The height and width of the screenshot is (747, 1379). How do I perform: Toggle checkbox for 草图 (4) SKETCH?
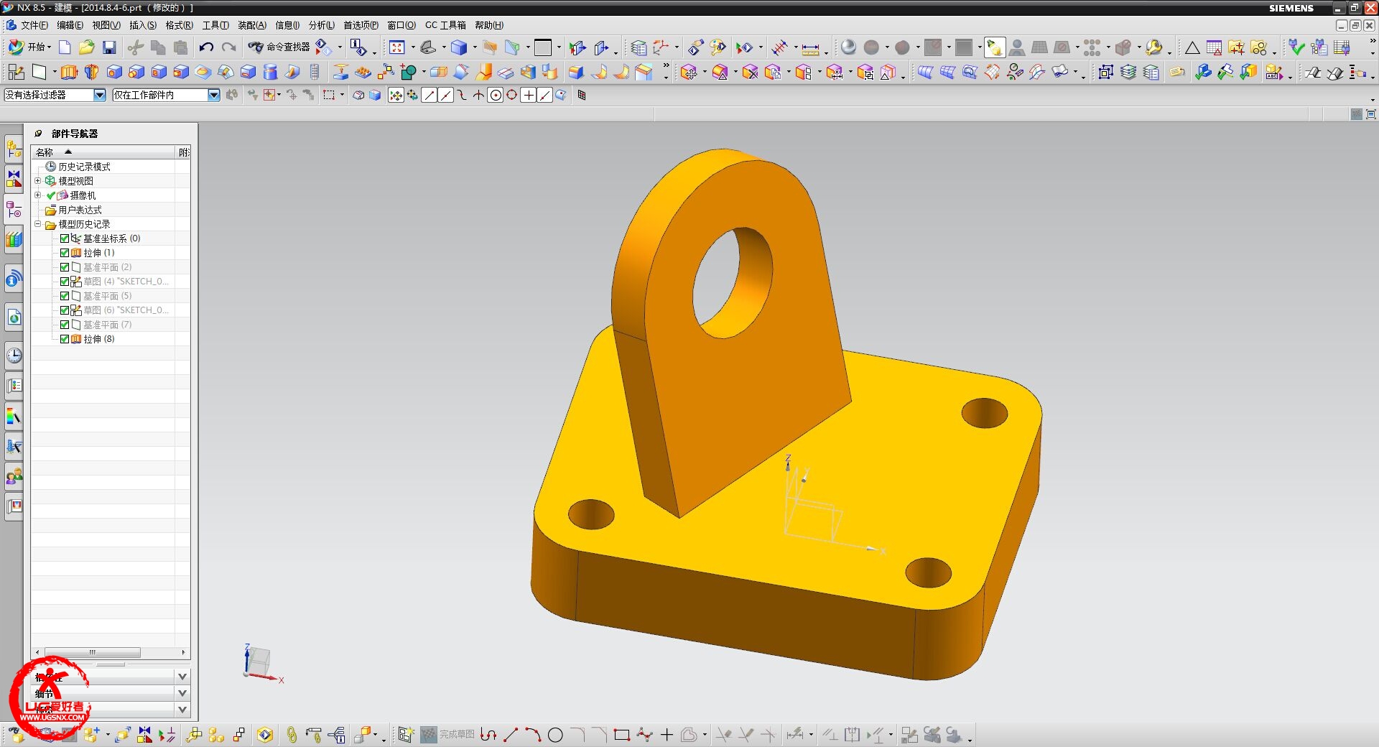[x=65, y=282]
